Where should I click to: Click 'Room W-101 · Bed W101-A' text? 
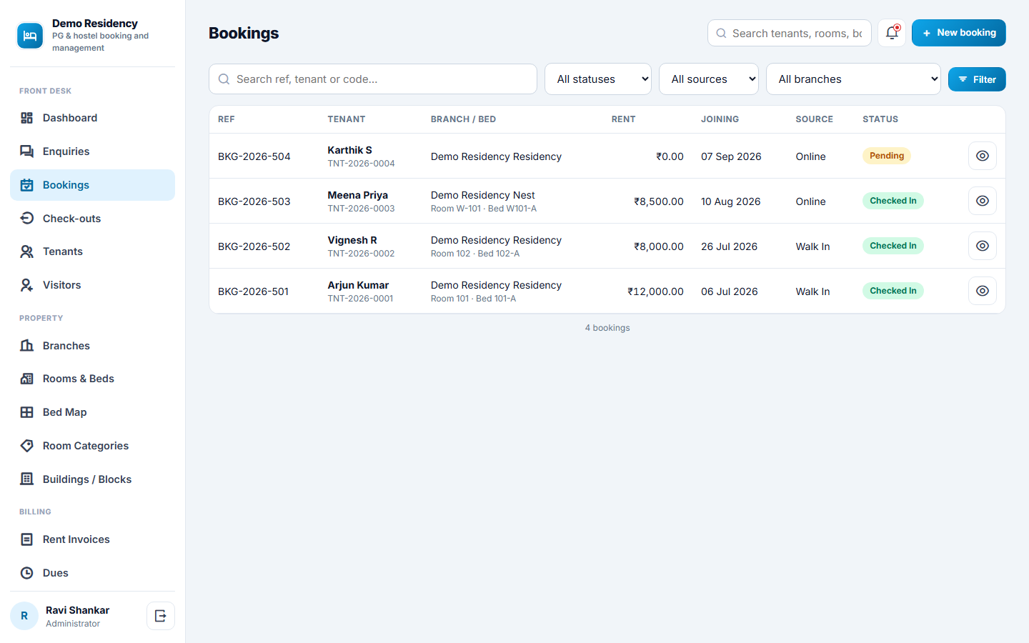click(x=484, y=209)
